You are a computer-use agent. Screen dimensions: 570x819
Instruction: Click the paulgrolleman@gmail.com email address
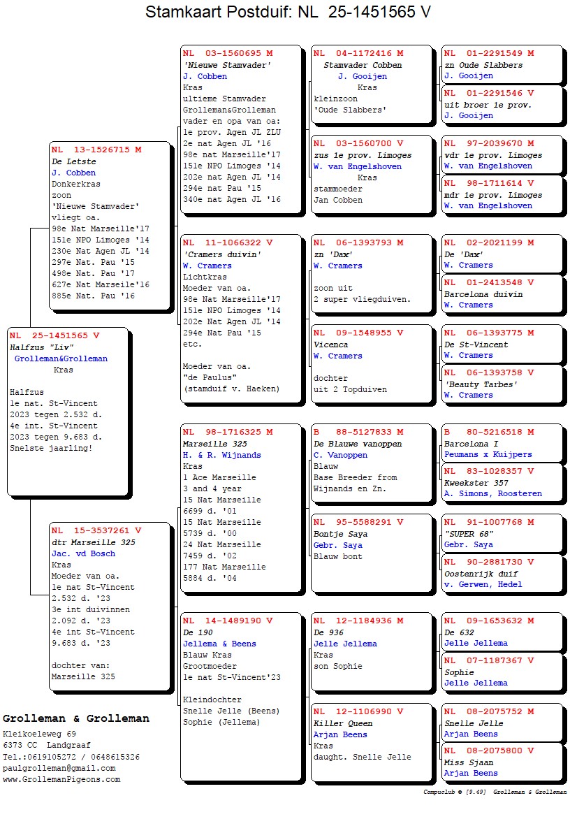pyautogui.click(x=59, y=768)
